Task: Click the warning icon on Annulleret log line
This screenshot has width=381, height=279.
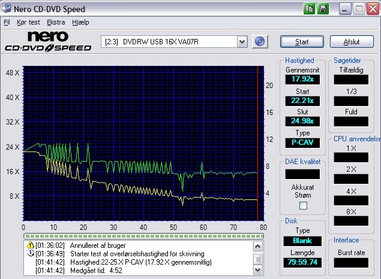Action: pyautogui.click(x=31, y=245)
